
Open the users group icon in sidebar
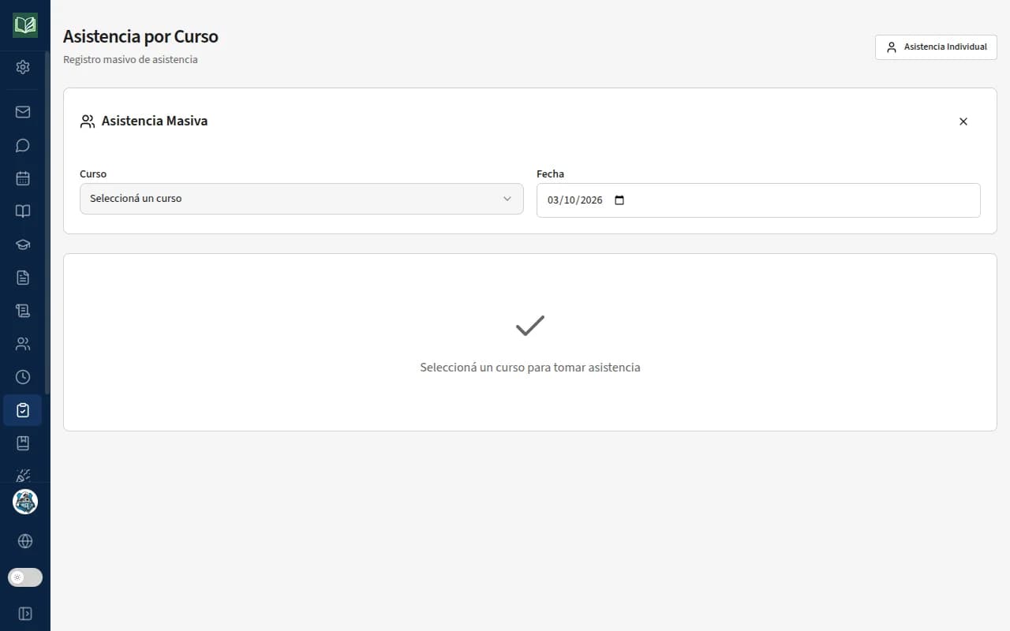23,344
